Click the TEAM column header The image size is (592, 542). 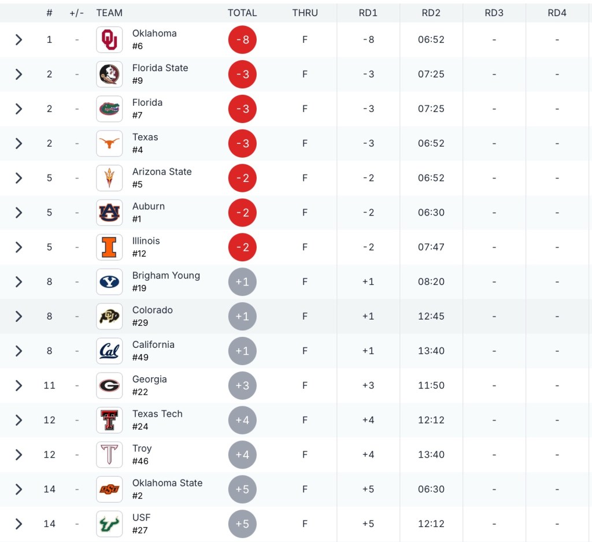click(109, 13)
